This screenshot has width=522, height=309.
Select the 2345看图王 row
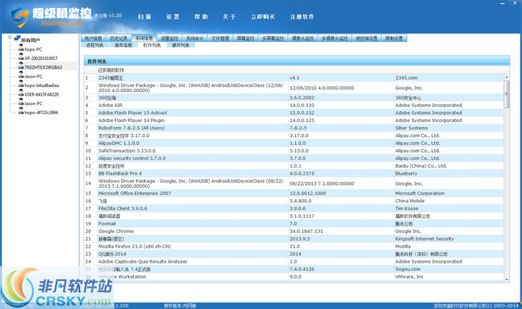[x=294, y=78]
